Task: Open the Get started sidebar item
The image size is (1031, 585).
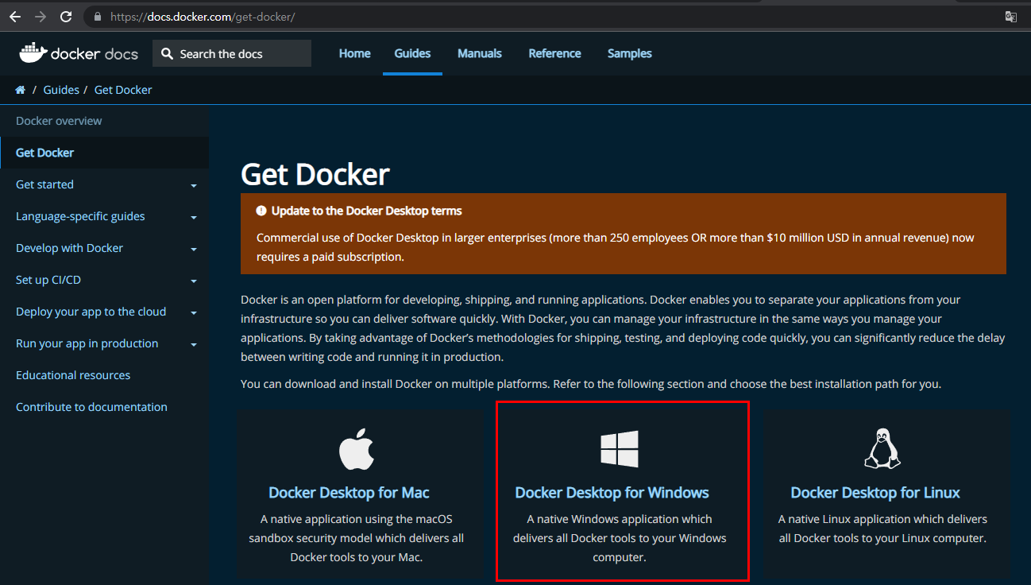Action: pos(44,184)
